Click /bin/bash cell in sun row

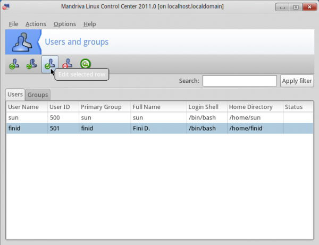207,117
